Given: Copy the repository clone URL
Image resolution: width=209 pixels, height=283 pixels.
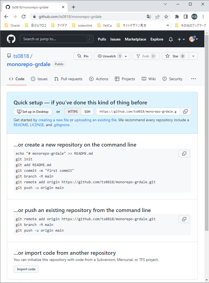Looking at the screenshot, I should click(x=185, y=111).
